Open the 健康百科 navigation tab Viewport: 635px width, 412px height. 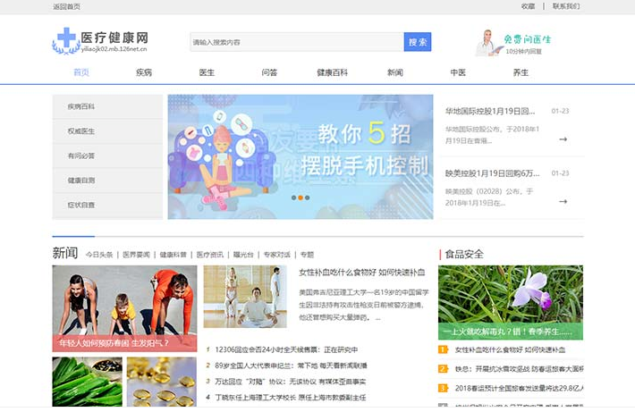pos(332,72)
